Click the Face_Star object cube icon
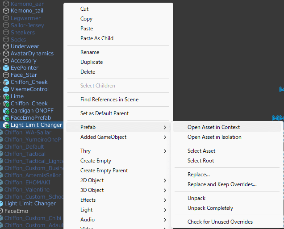Viewport: 284px width, 229px height. point(6,75)
